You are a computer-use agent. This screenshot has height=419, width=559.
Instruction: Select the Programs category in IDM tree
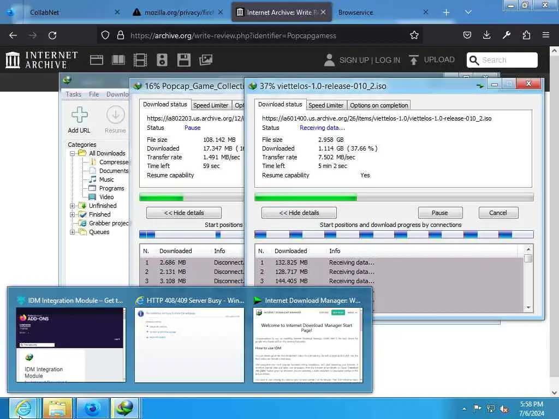(111, 188)
